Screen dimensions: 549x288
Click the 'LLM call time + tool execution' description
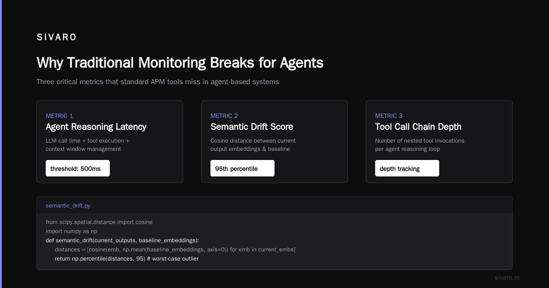[x=87, y=144]
